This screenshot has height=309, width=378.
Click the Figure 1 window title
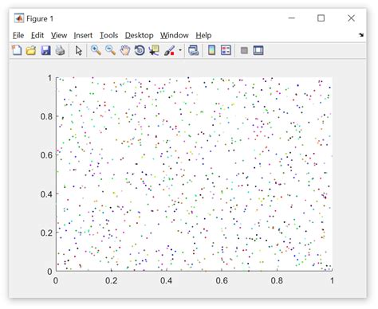click(40, 18)
